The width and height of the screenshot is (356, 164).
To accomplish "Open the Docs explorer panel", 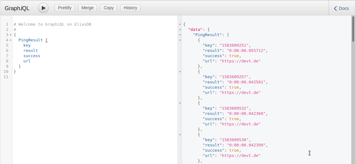I will tap(341, 8).
